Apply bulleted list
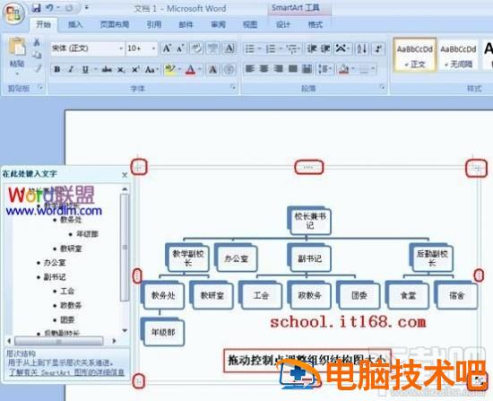This screenshot has height=401, width=493. click(250, 48)
